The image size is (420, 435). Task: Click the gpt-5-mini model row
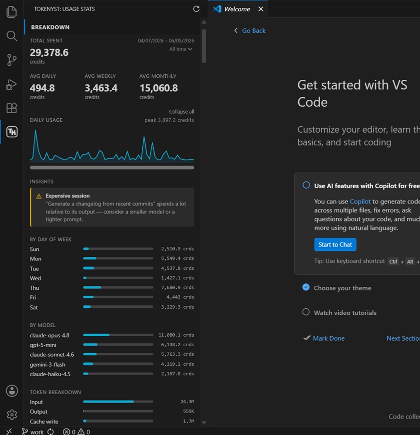pyautogui.click(x=112, y=345)
